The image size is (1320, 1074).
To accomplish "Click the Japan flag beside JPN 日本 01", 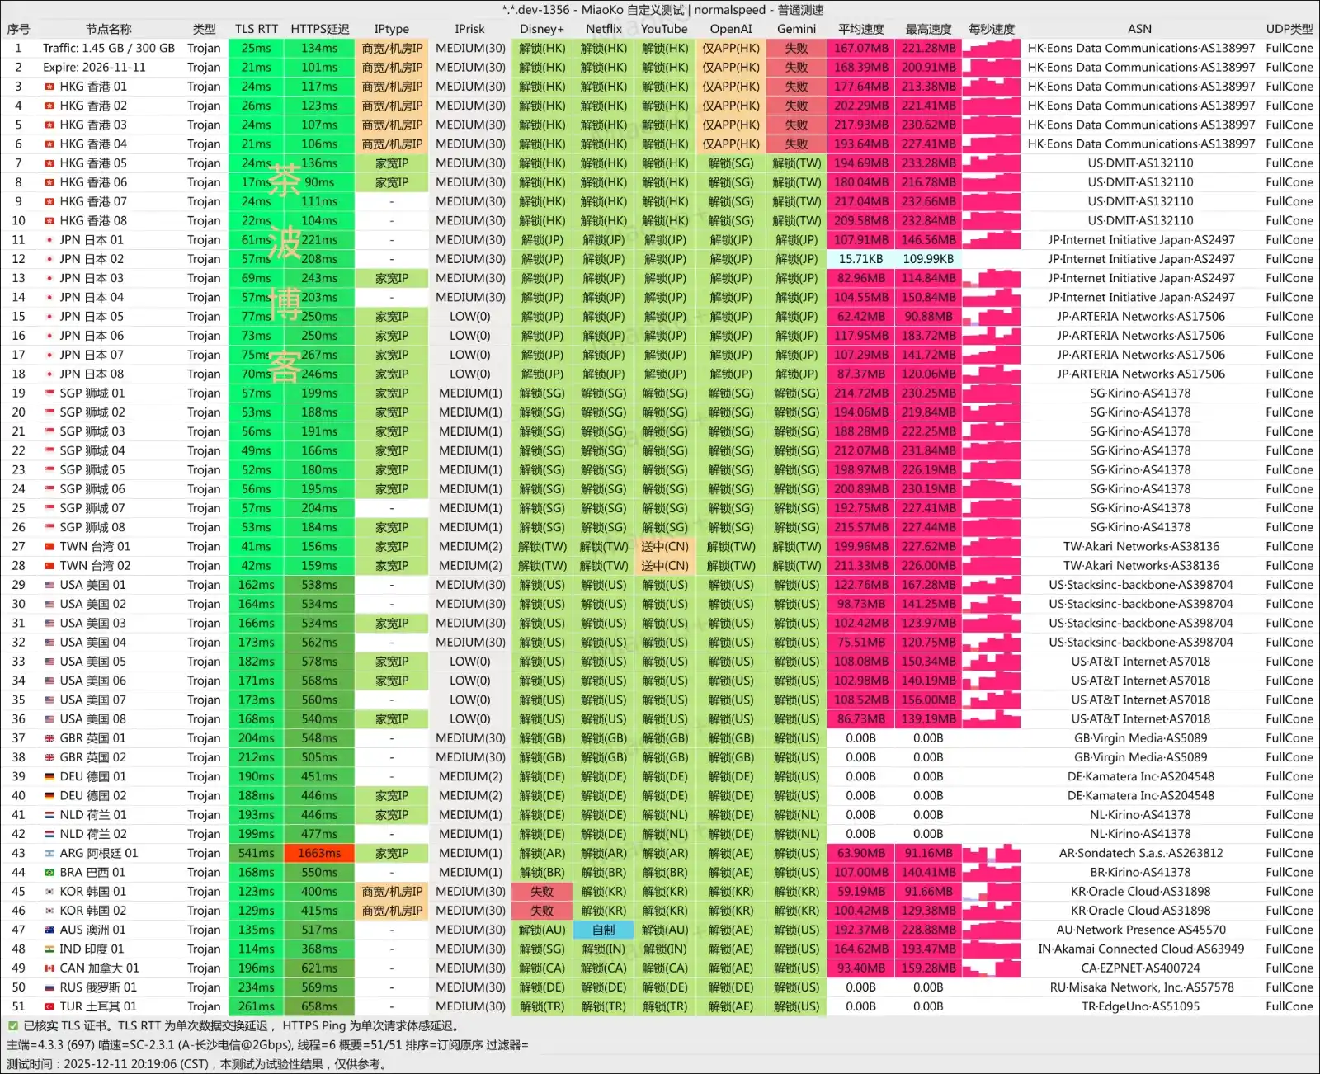I will 49,240.
